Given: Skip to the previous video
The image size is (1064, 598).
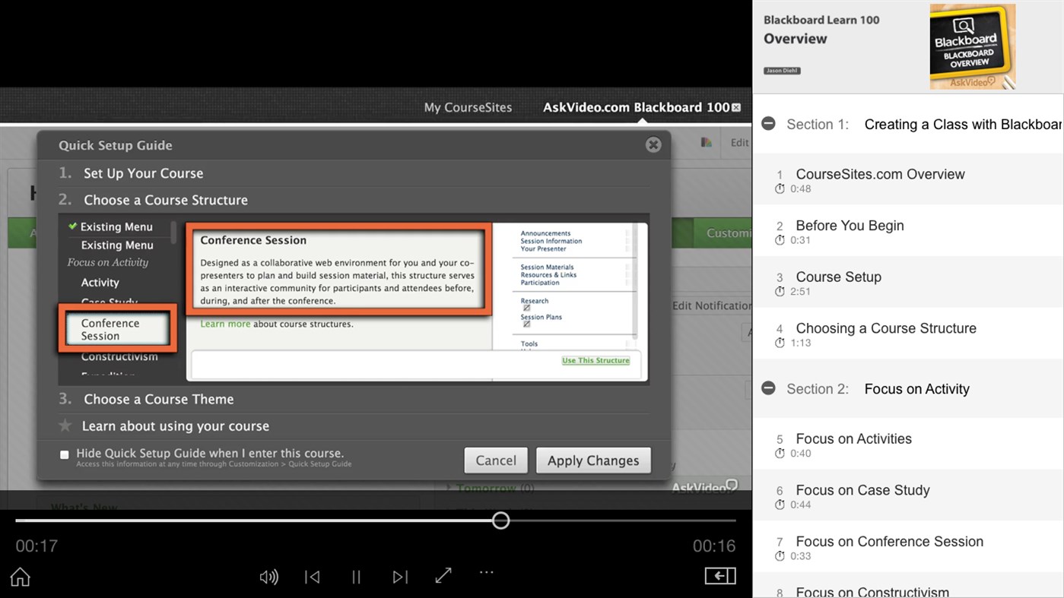Looking at the screenshot, I should [x=312, y=577].
